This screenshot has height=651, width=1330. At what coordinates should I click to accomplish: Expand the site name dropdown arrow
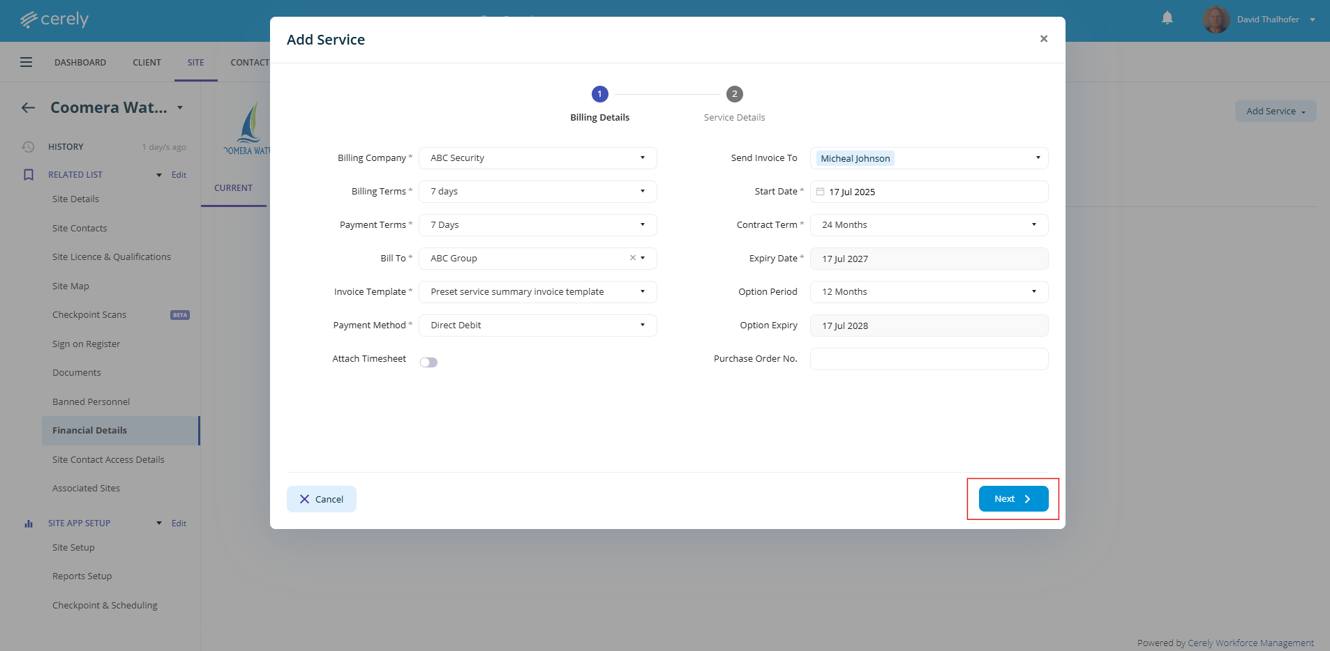pos(180,107)
